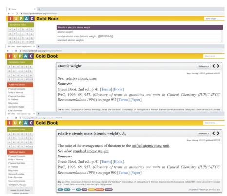Open a new tab with the plus icon in the top browser

click(x=39, y=9)
